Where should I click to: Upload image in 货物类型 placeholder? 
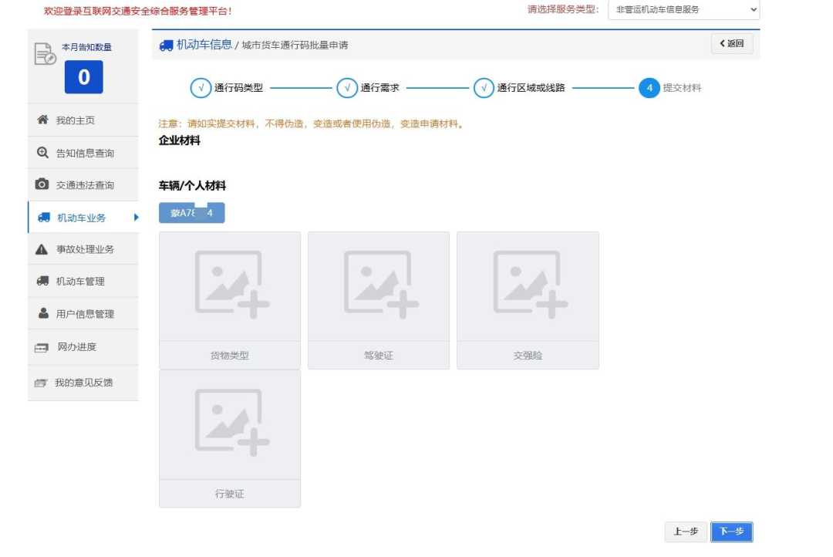tap(230, 286)
